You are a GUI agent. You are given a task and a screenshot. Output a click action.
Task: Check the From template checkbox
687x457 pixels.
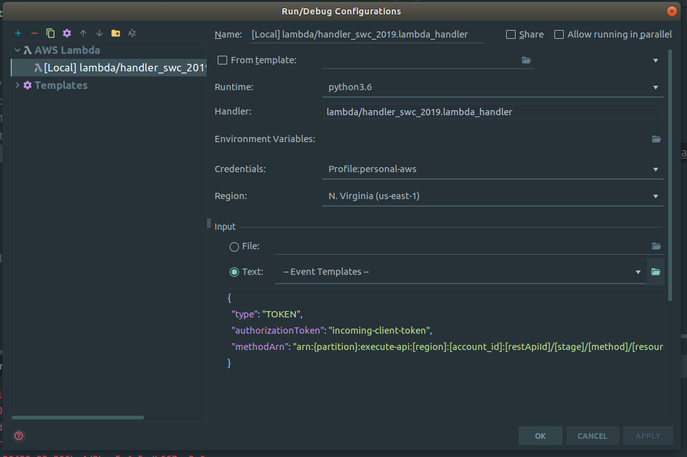click(223, 60)
